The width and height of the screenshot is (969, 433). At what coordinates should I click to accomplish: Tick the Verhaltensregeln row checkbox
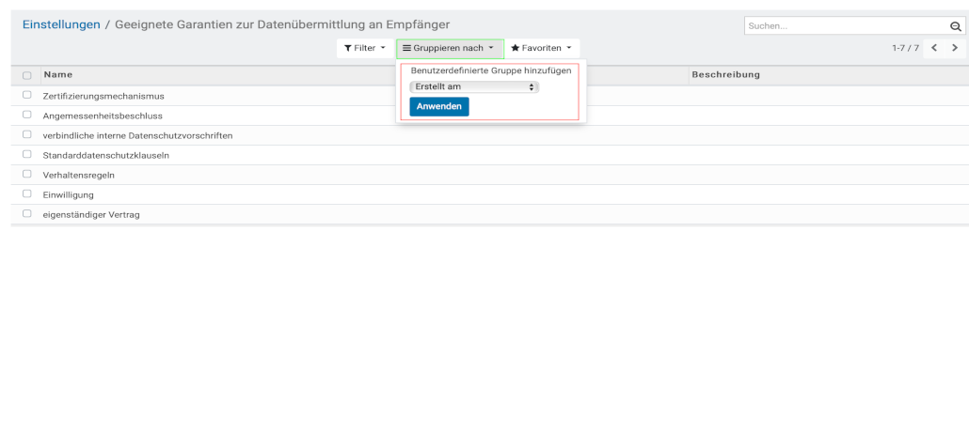(x=27, y=175)
